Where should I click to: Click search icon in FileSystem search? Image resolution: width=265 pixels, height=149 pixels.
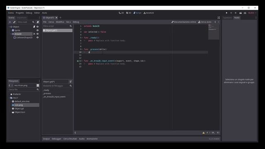38,89
